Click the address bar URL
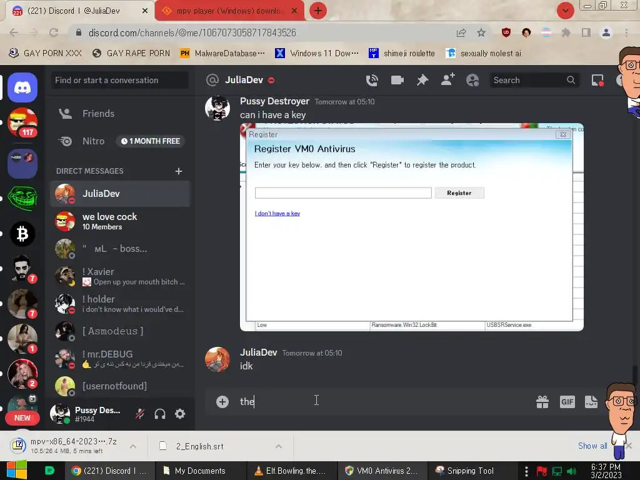Viewport: 640px width, 480px height. (x=192, y=32)
